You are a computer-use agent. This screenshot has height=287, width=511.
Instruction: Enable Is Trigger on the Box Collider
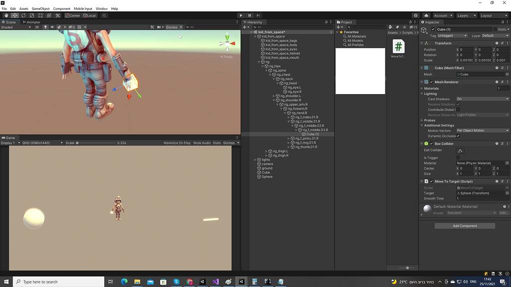click(458, 158)
